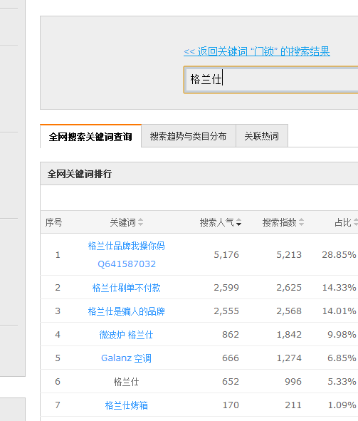Open the 关联热词 tab
The height and width of the screenshot is (421, 358).
pyautogui.click(x=262, y=136)
